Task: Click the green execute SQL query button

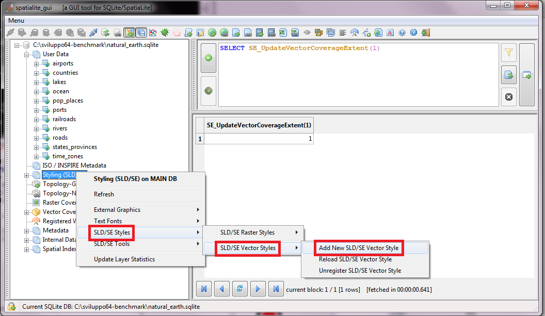Action: [x=209, y=58]
